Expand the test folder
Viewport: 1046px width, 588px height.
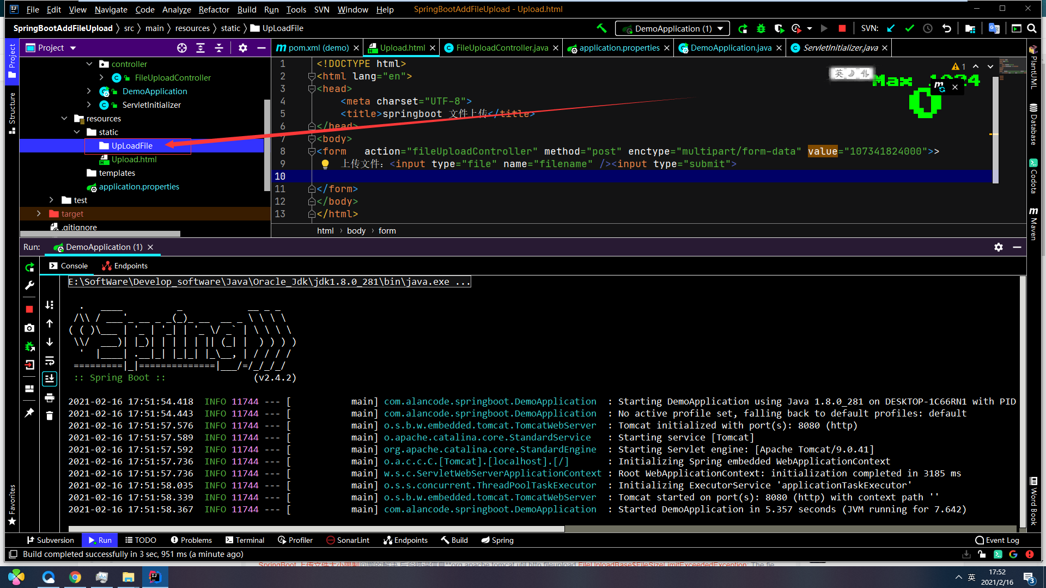(52, 200)
